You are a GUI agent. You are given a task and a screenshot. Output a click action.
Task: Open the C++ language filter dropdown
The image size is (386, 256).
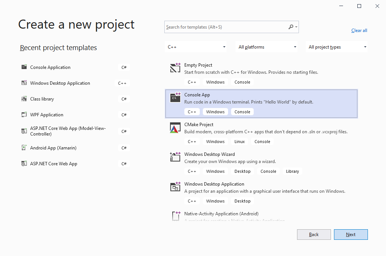196,47
